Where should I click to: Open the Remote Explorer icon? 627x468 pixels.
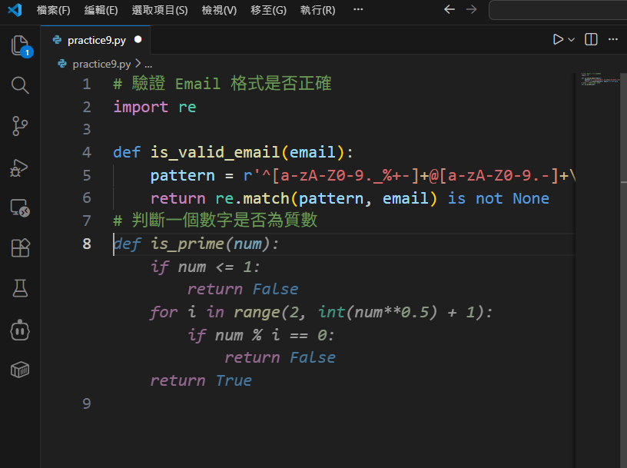[x=20, y=207]
